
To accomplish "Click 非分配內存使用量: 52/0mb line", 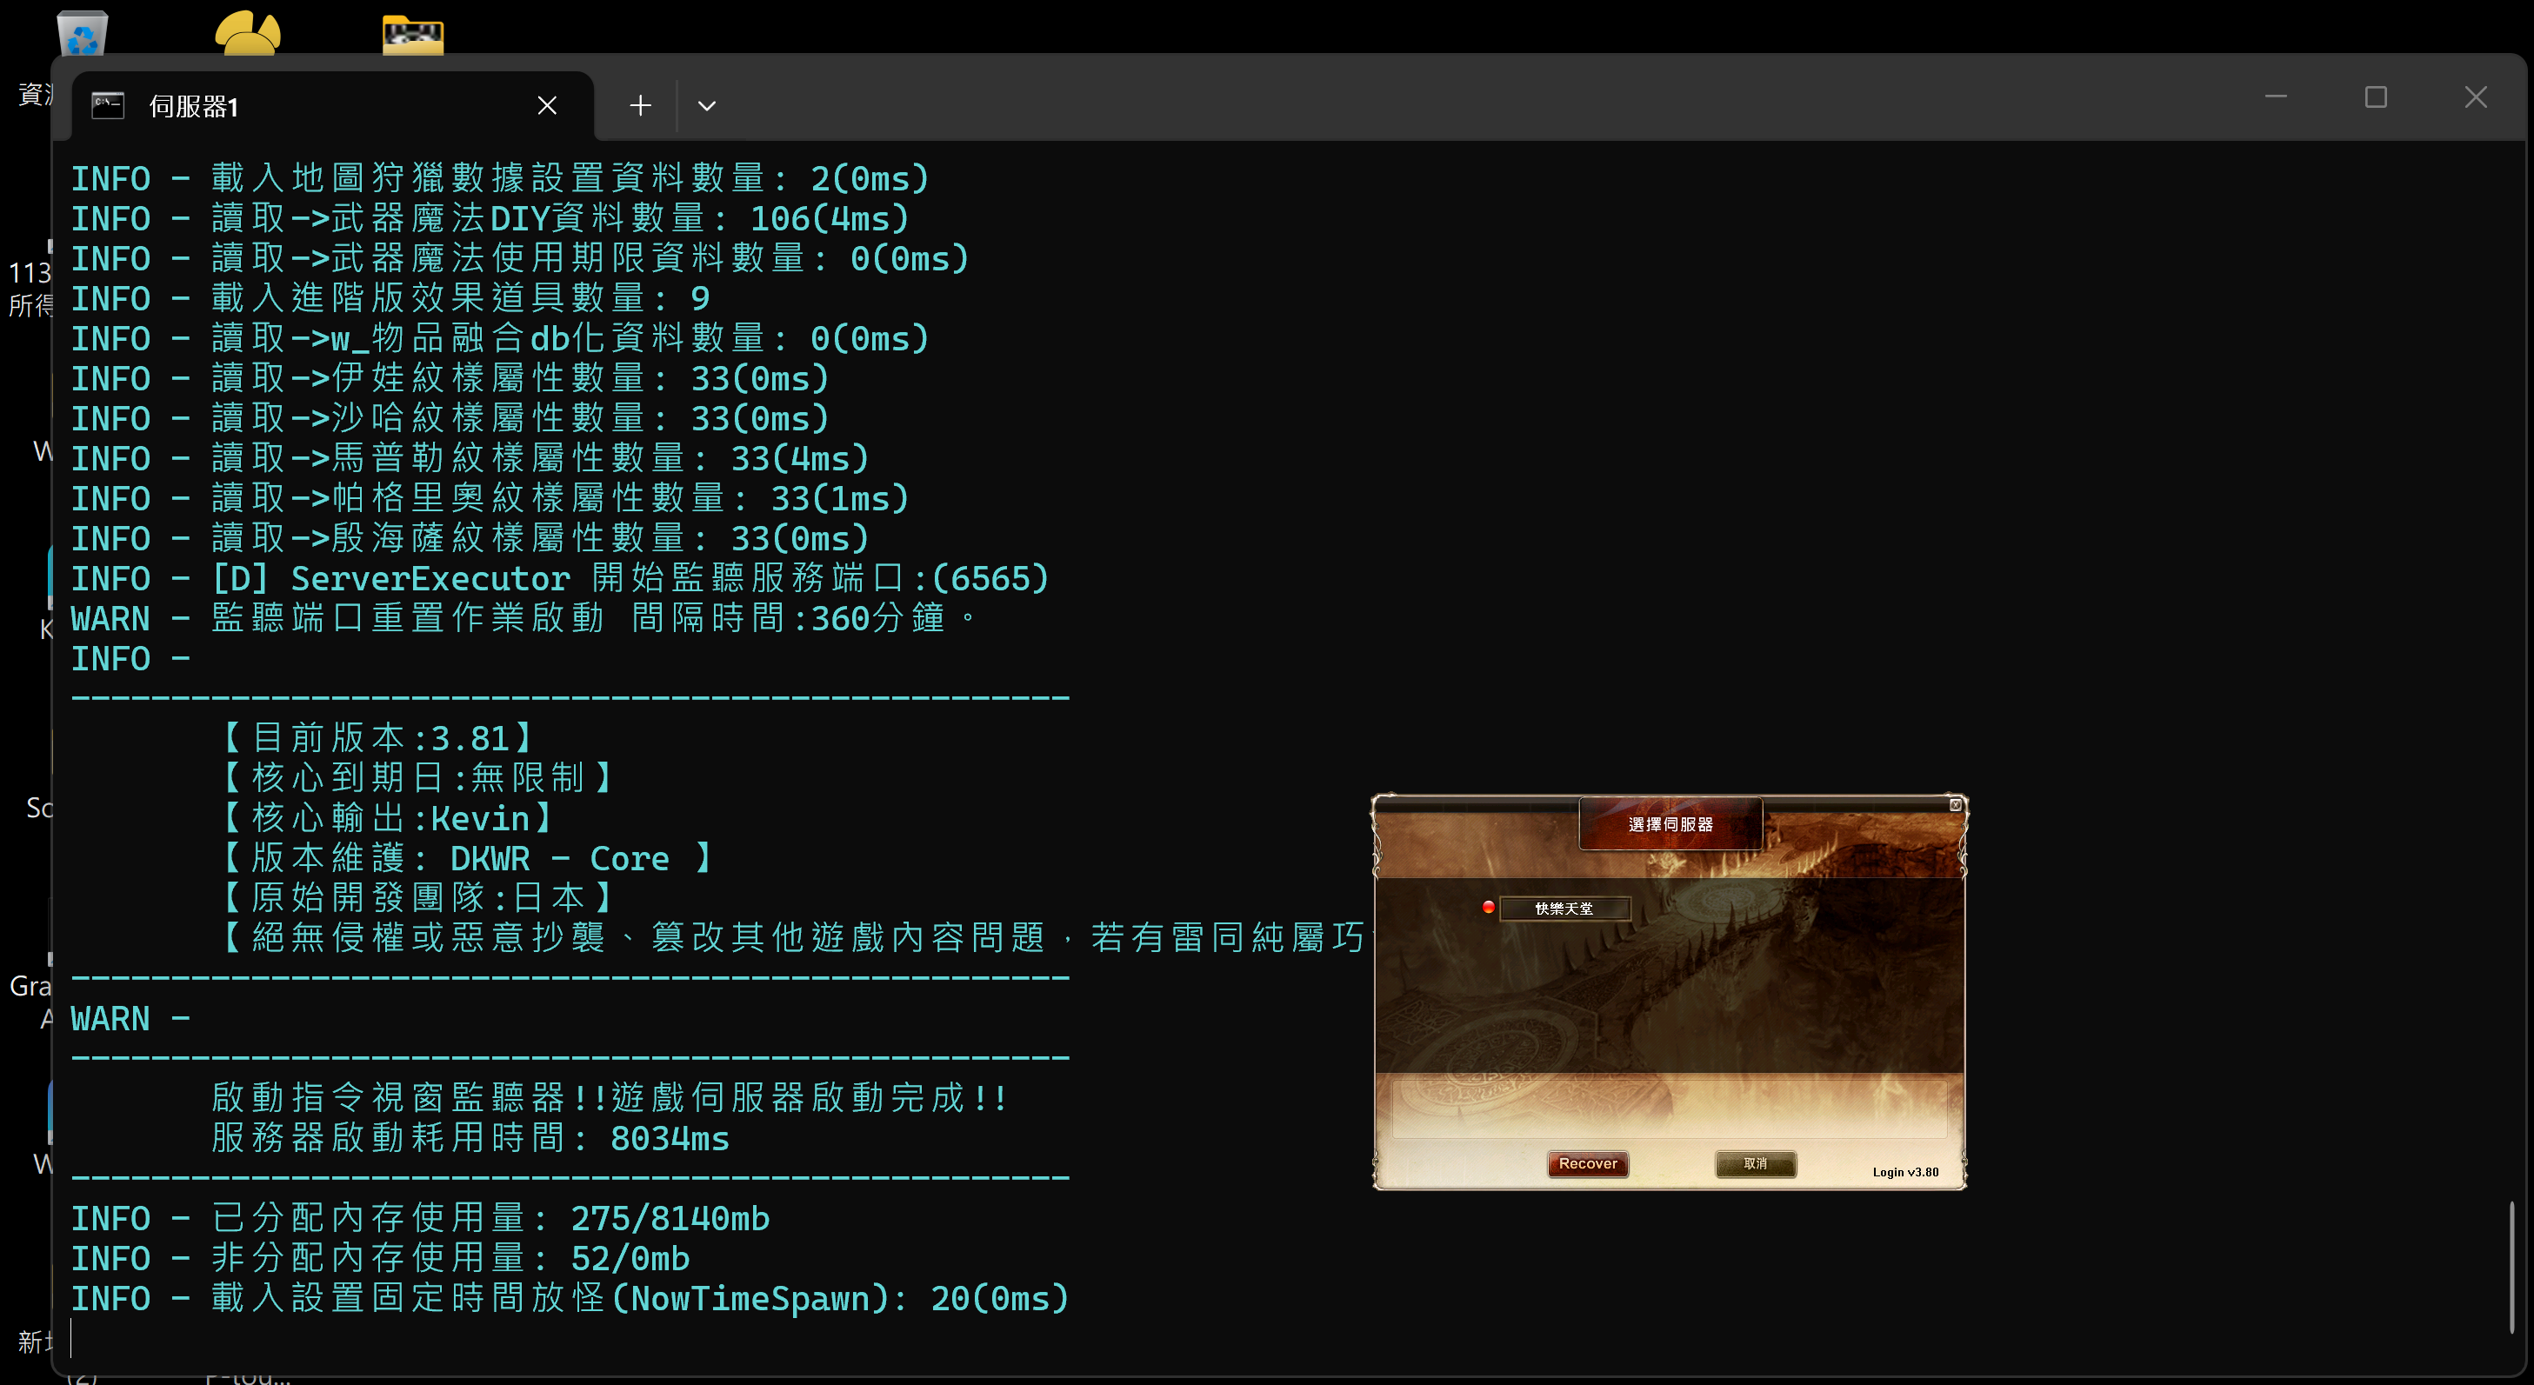I will point(381,1258).
